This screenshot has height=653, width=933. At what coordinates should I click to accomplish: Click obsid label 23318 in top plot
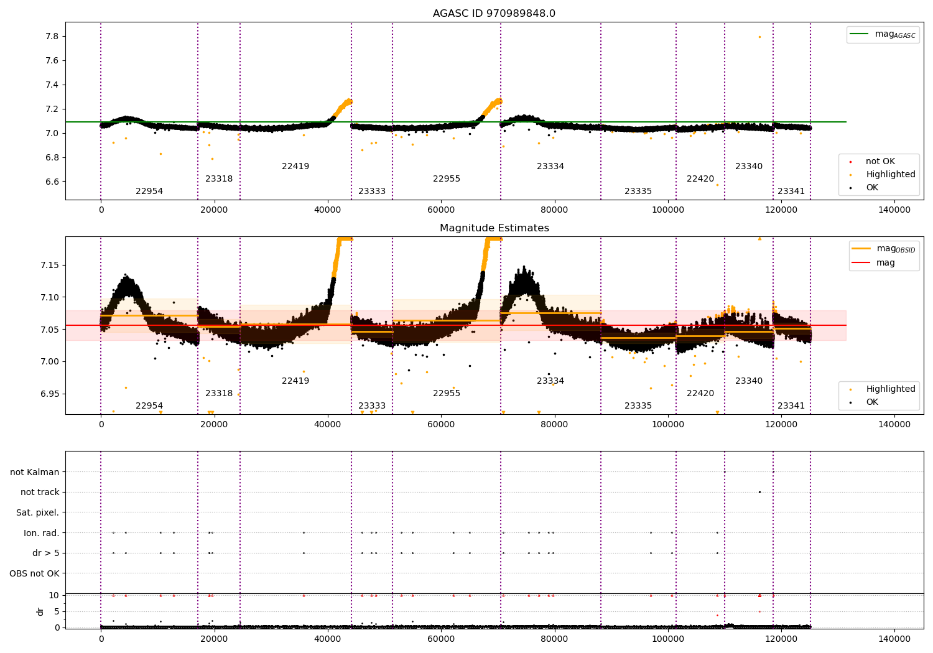point(219,179)
